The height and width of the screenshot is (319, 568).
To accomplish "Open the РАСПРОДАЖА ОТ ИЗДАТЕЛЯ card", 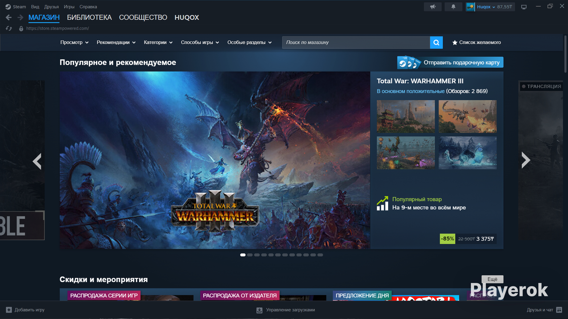I will pyautogui.click(x=263, y=295).
